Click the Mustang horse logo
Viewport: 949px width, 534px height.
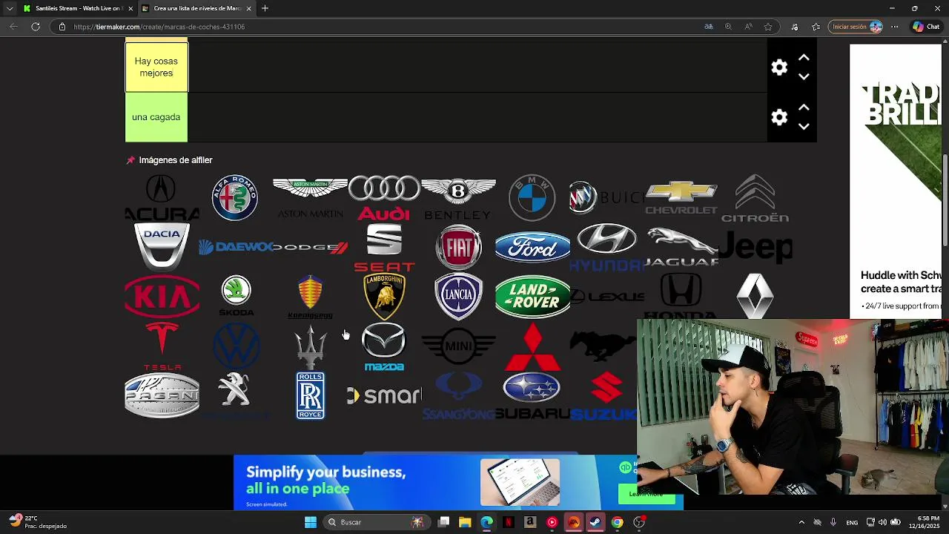click(604, 346)
